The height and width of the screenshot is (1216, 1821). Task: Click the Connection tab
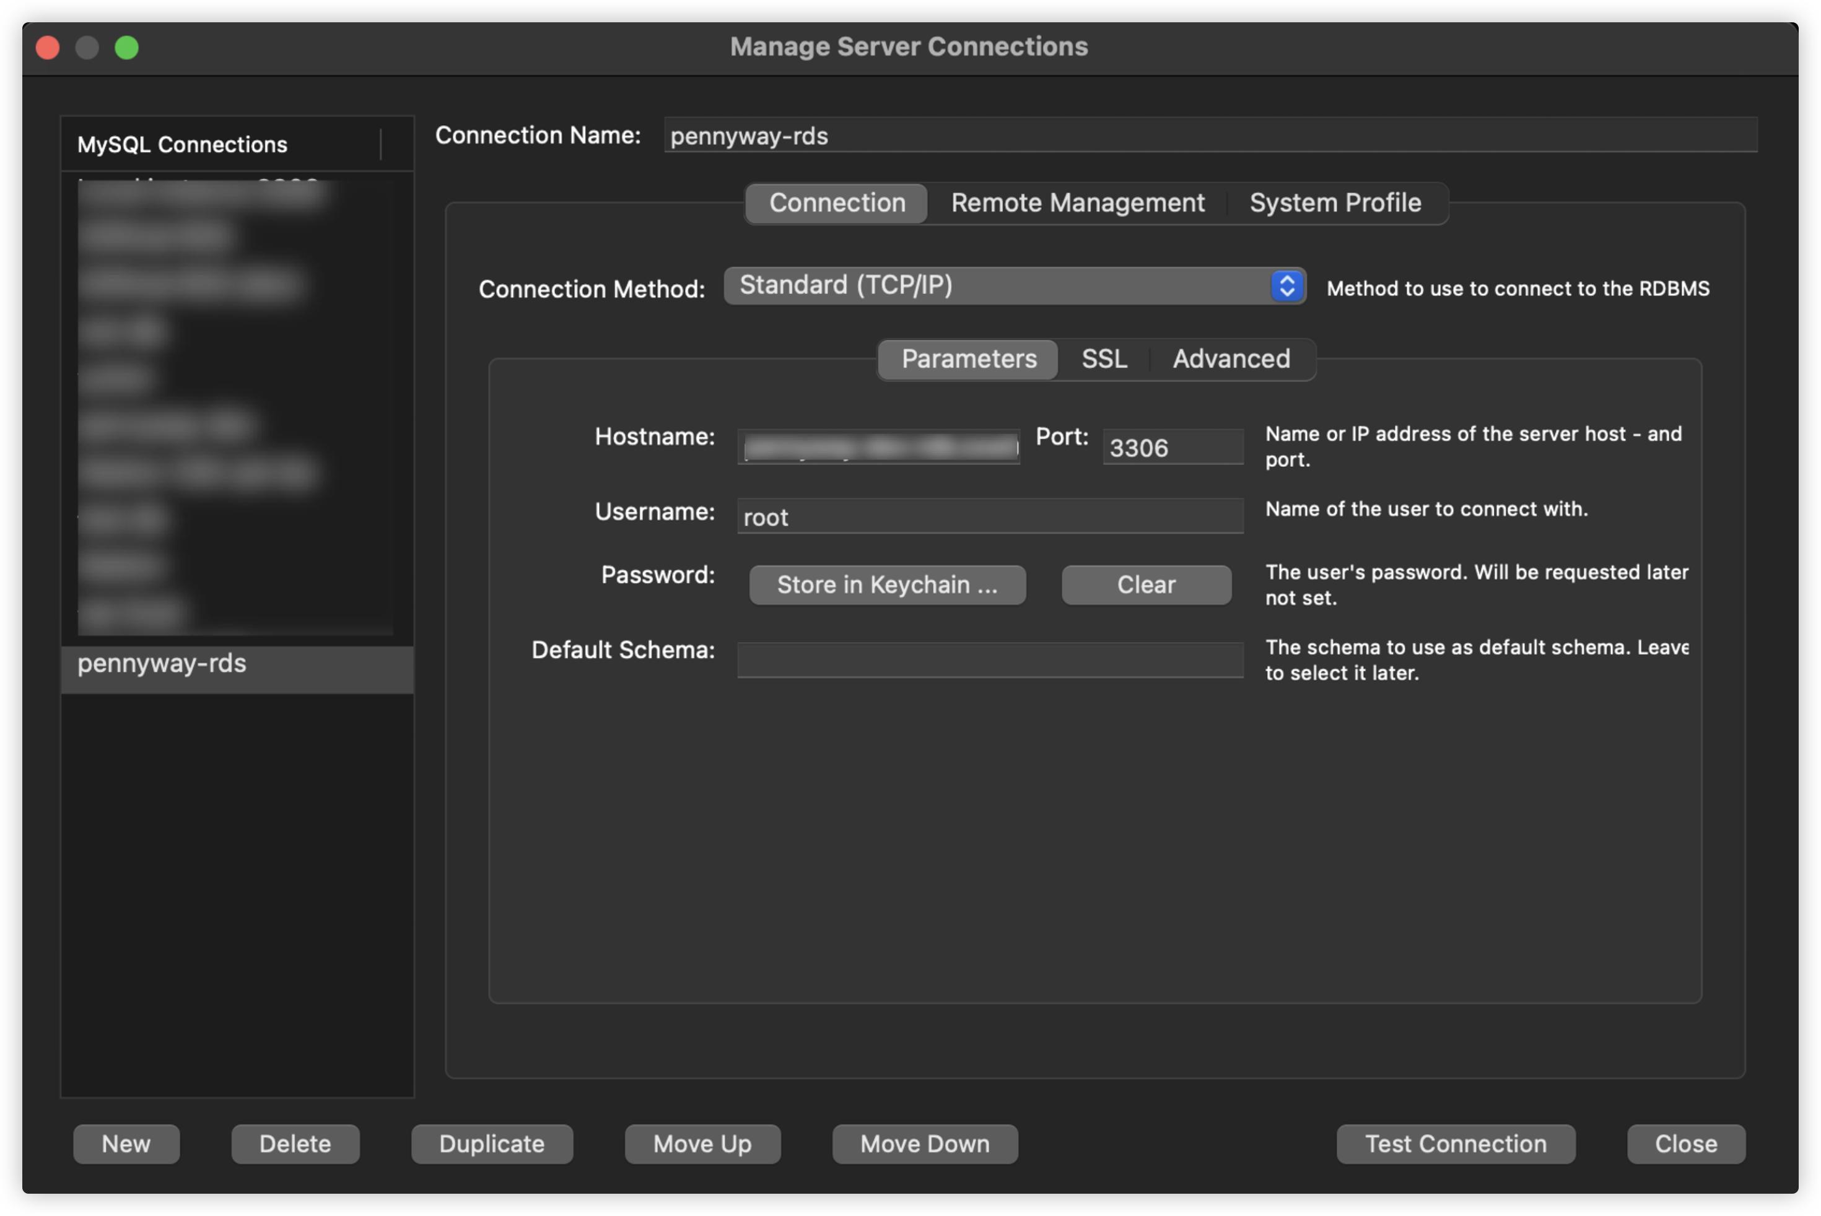click(836, 202)
